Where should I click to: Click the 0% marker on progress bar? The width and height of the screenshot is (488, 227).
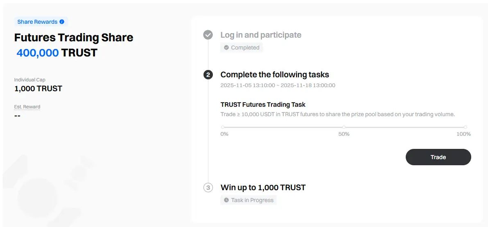tap(223, 127)
